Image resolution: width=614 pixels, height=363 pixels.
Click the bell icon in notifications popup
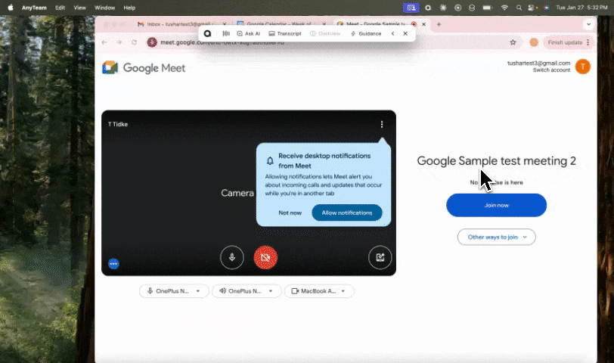pos(270,160)
